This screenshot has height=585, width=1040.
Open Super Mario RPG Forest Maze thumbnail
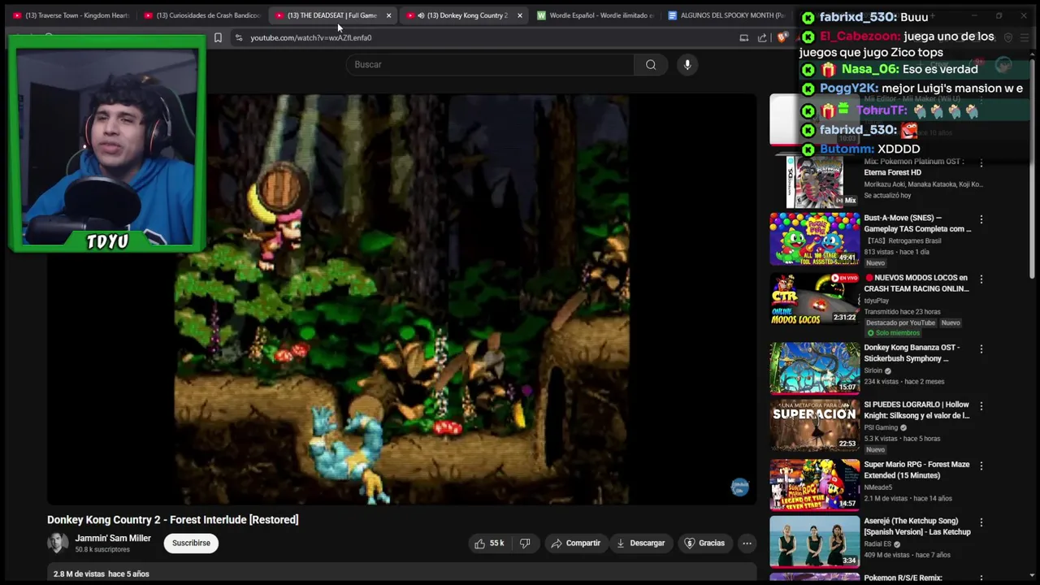click(x=814, y=485)
